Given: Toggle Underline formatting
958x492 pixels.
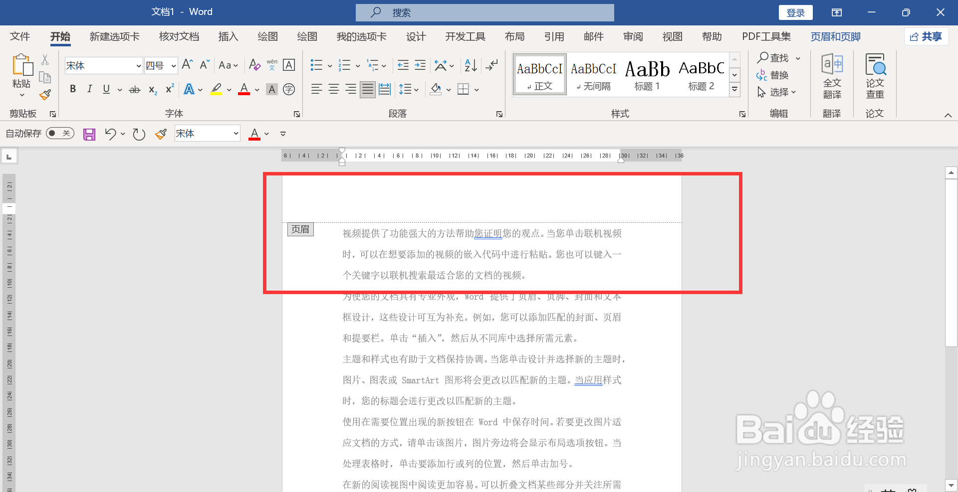Looking at the screenshot, I should point(106,89).
